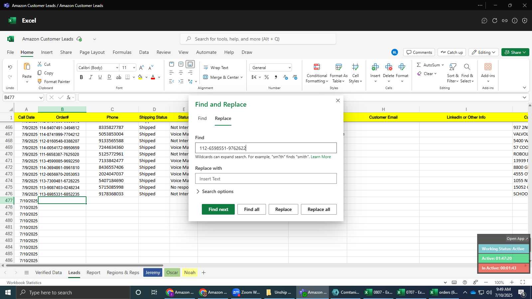Open the Windows Start button
The height and width of the screenshot is (299, 532).
click(x=8, y=292)
